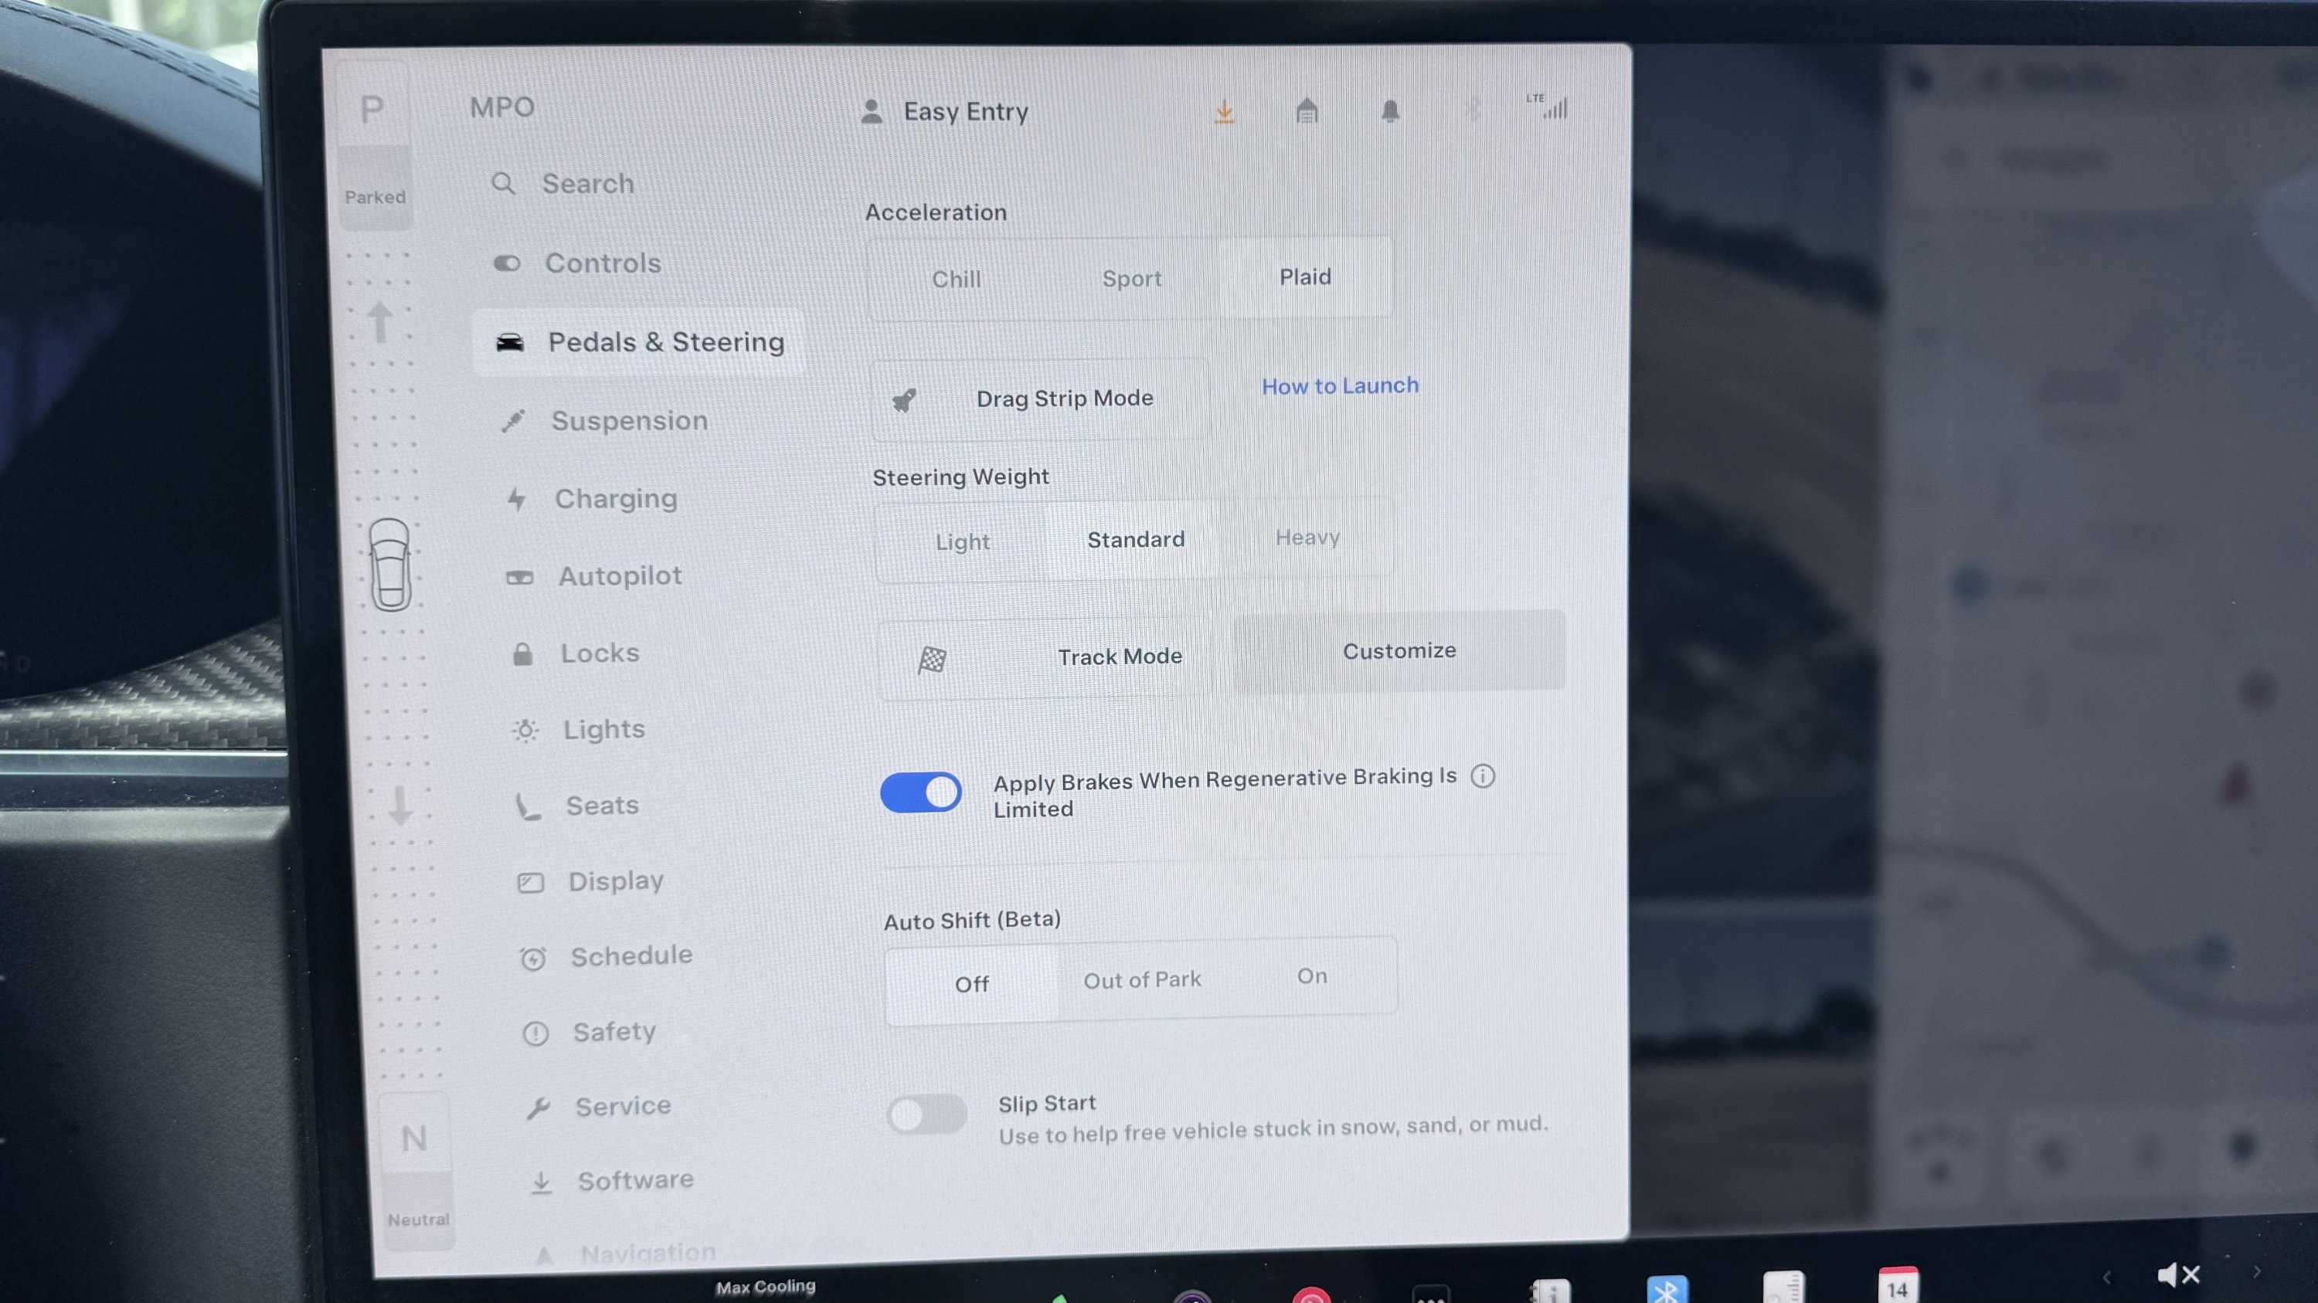Open Suspension using its shock absorber icon

tap(513, 421)
